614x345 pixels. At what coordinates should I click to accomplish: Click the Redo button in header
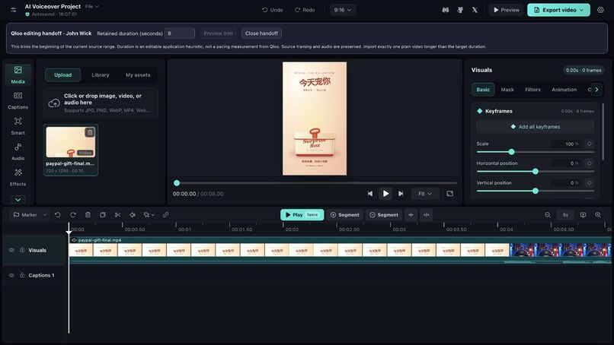click(x=305, y=10)
